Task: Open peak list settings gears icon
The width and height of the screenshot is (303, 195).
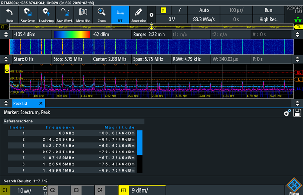Action: (x=287, y=113)
